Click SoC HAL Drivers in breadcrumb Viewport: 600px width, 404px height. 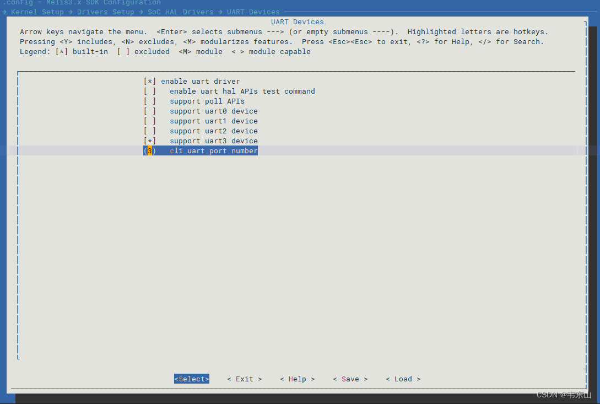tap(181, 12)
